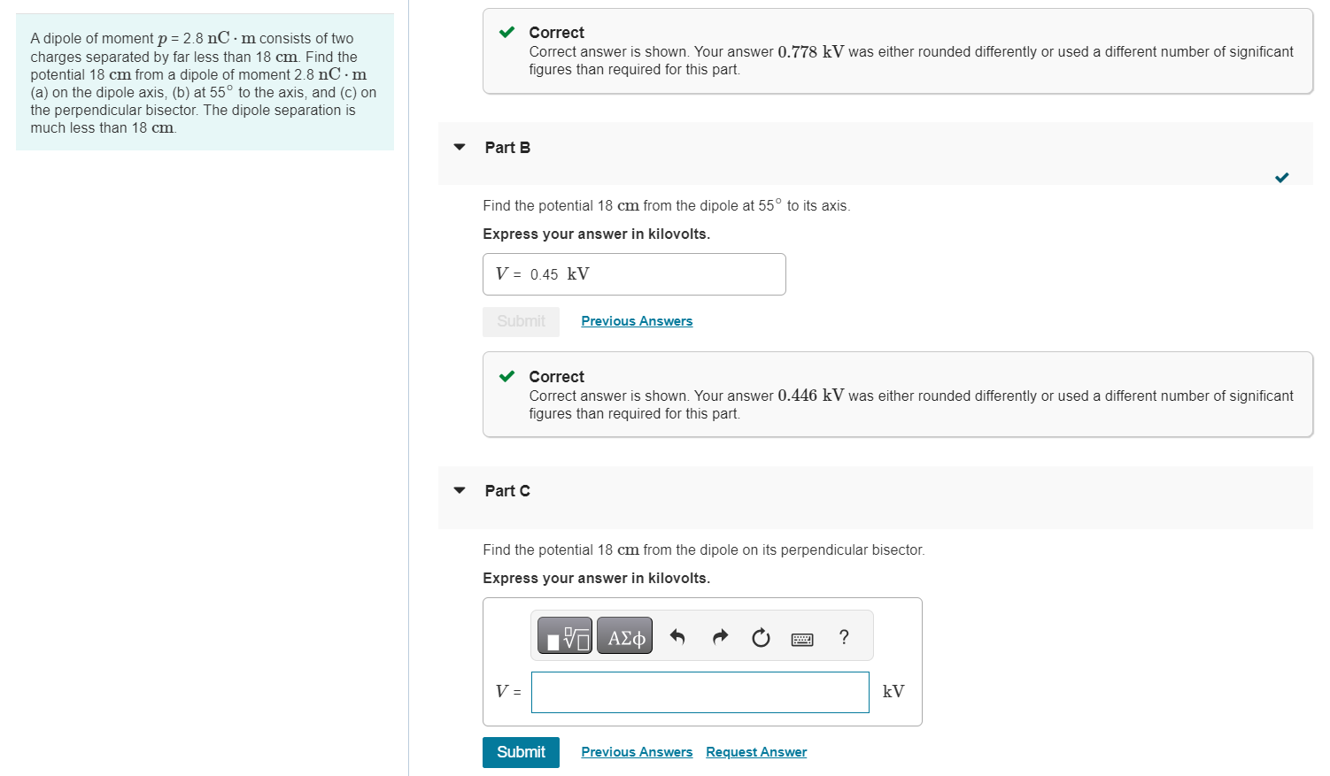This screenshot has height=776, width=1330.
Task: Collapse the Part B section
Action: tap(459, 148)
